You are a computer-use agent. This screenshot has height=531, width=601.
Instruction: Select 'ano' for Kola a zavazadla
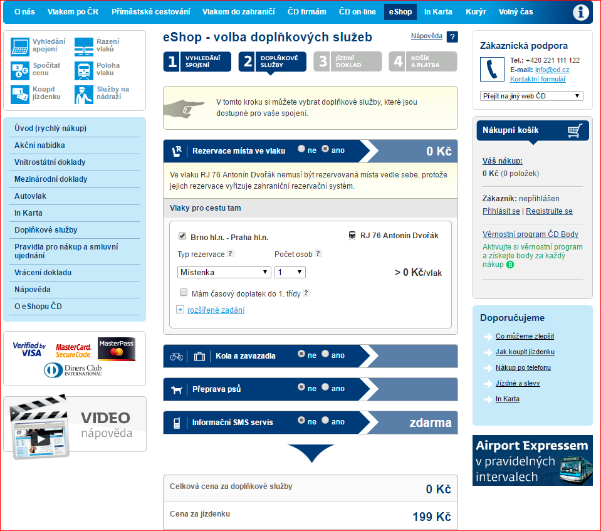(325, 354)
